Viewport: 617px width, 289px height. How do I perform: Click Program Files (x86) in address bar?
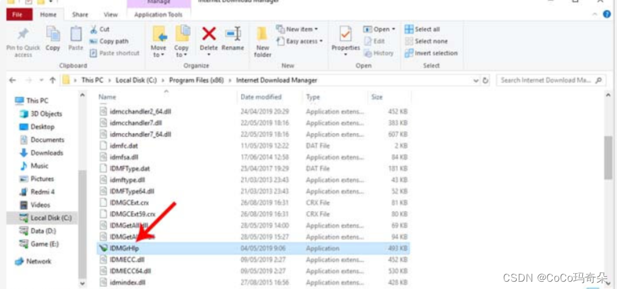pos(197,80)
